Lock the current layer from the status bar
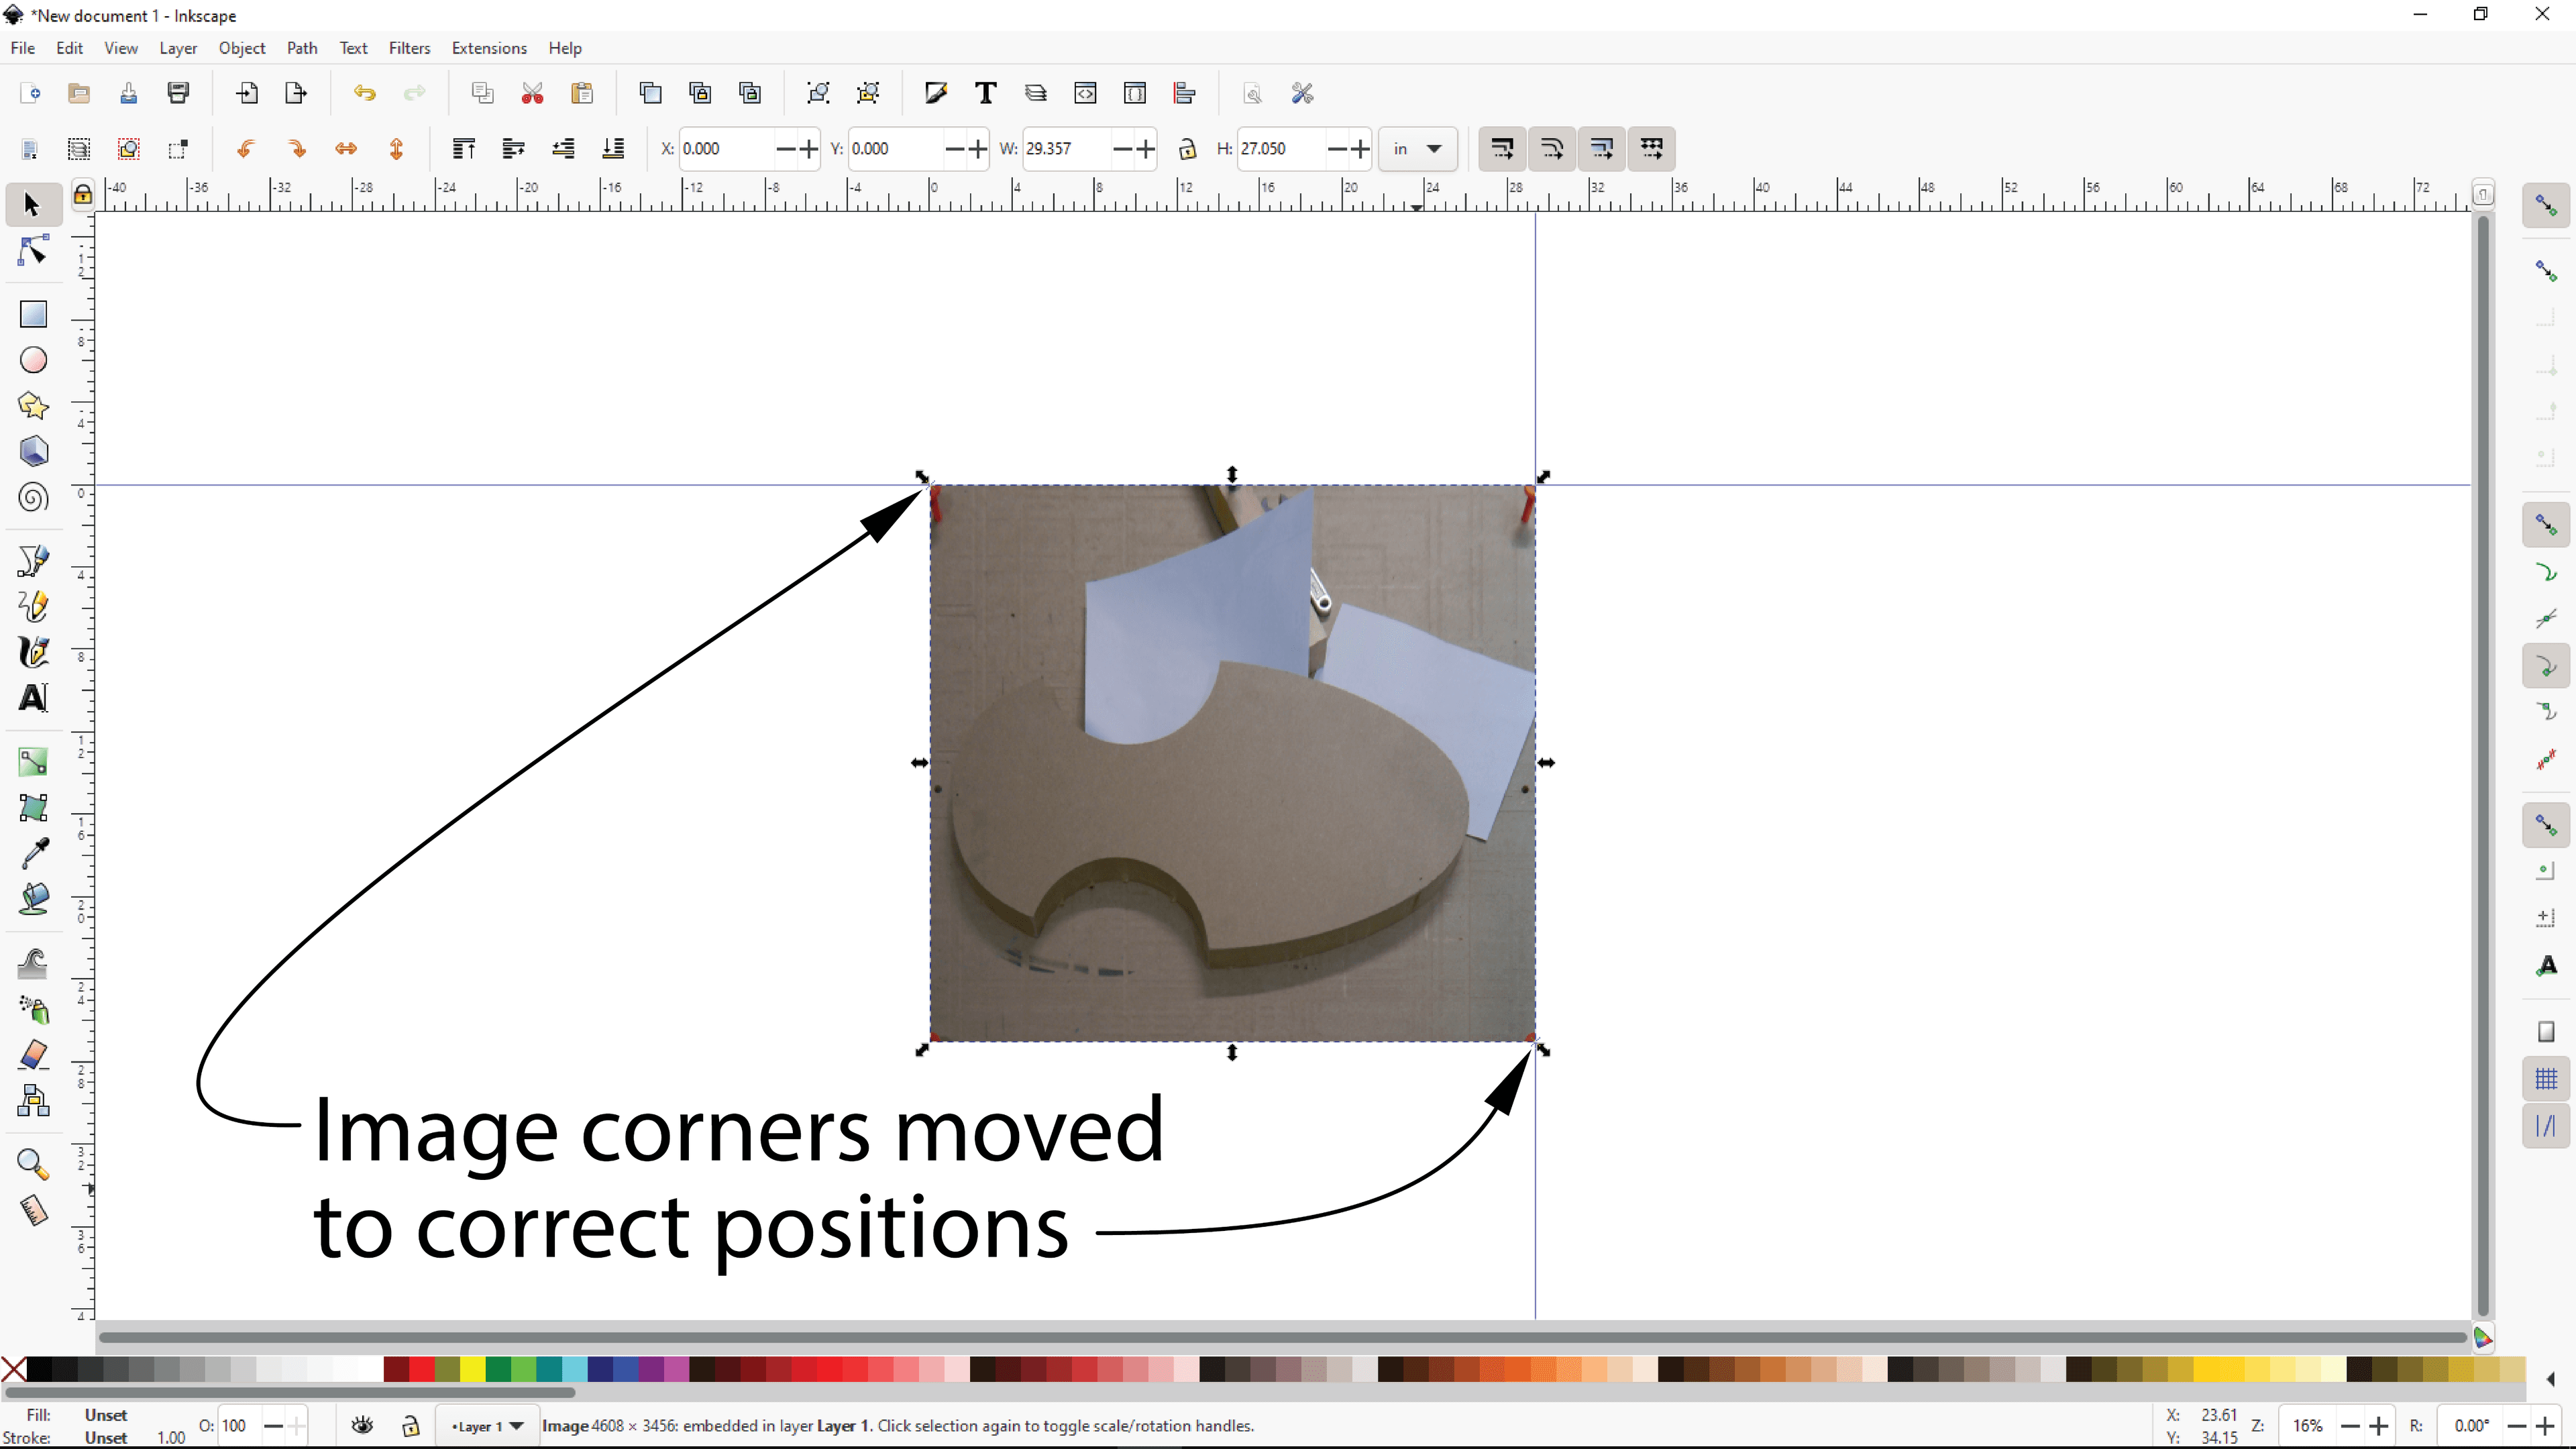 coord(411,1425)
